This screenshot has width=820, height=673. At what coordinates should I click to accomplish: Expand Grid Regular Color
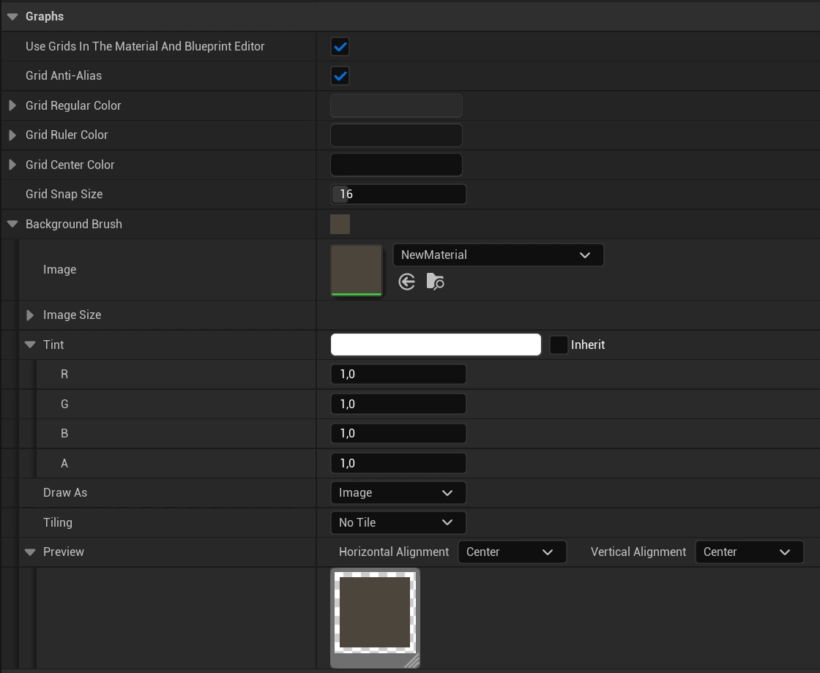(x=12, y=105)
